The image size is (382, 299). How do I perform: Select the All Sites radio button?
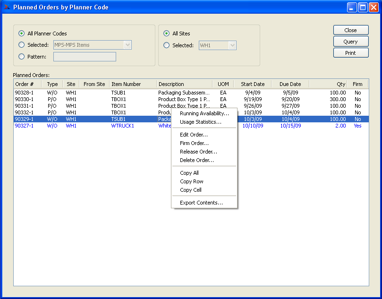pos(166,34)
